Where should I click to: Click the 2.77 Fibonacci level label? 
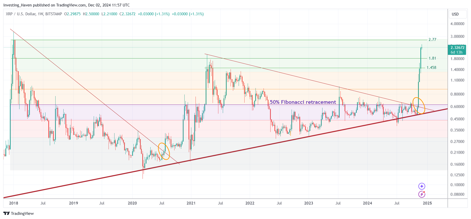pyautogui.click(x=432, y=40)
